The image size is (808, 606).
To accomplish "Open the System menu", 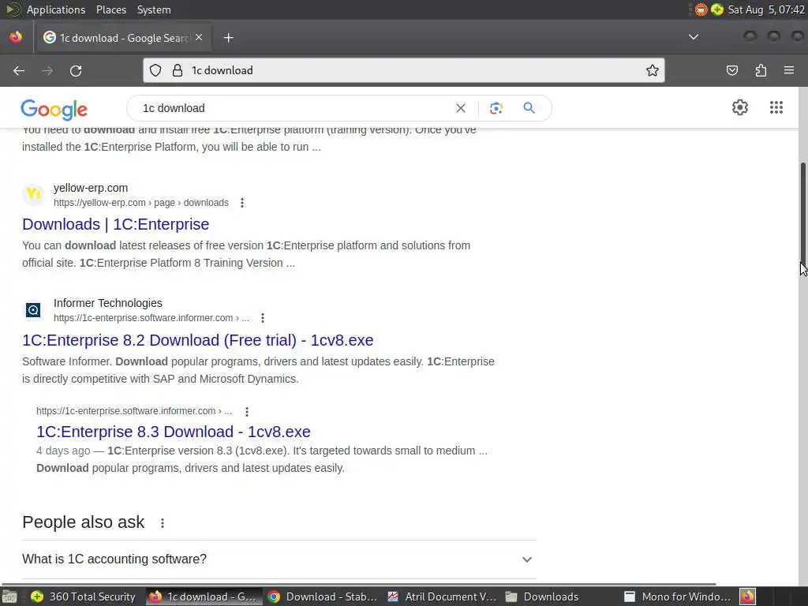I will [x=154, y=9].
